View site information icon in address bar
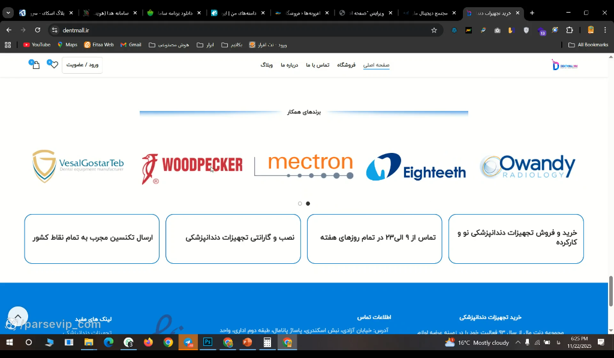This screenshot has width=614, height=358. point(55,30)
